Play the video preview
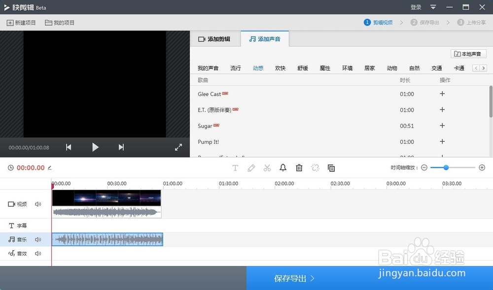Viewport: 493px width, 290px height. (95, 147)
